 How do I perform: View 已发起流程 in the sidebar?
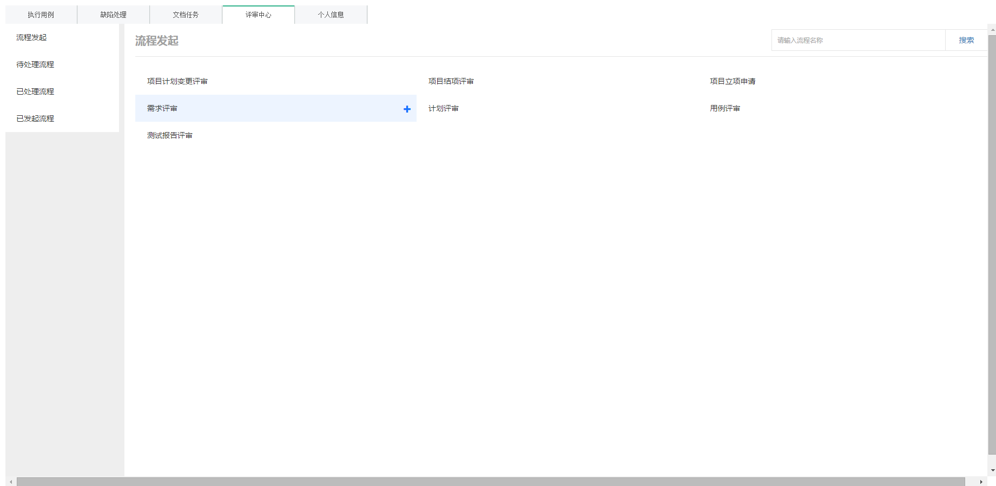coord(35,119)
